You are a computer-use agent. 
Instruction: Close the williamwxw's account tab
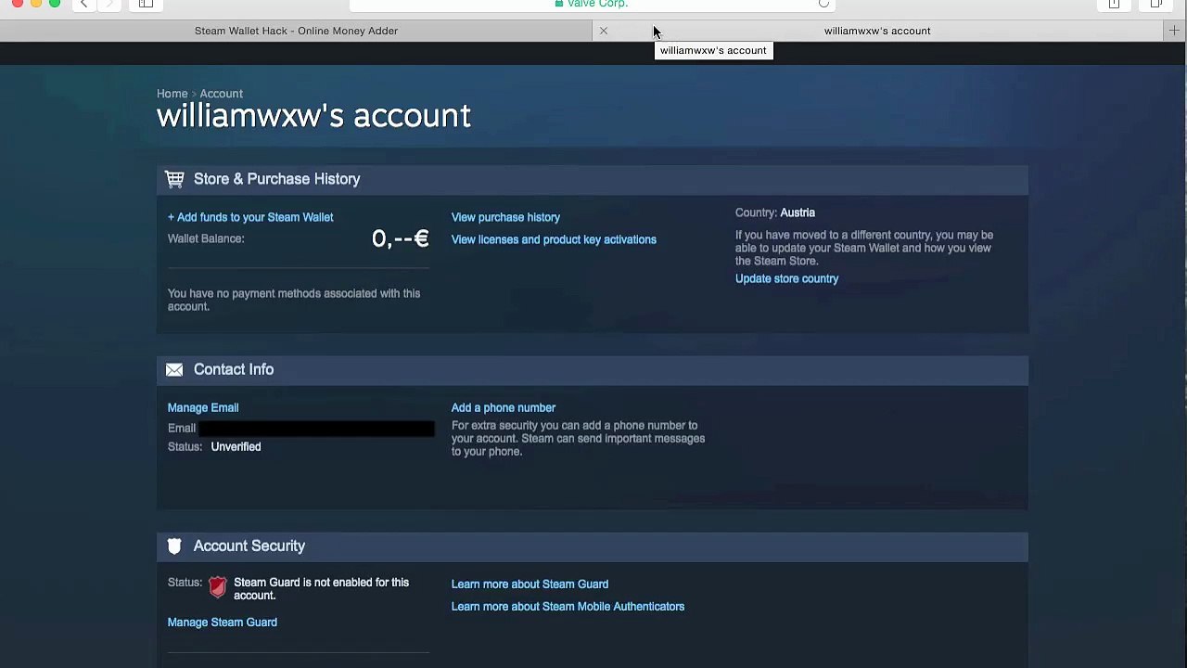[x=604, y=31]
